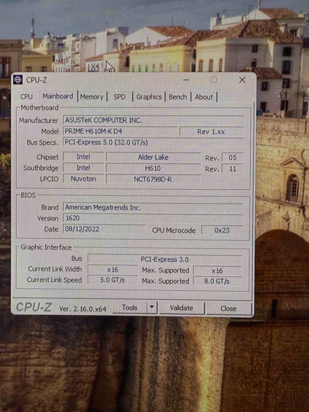309x412 pixels.
Task: Go to the Graphics tab
Action: coord(149,97)
